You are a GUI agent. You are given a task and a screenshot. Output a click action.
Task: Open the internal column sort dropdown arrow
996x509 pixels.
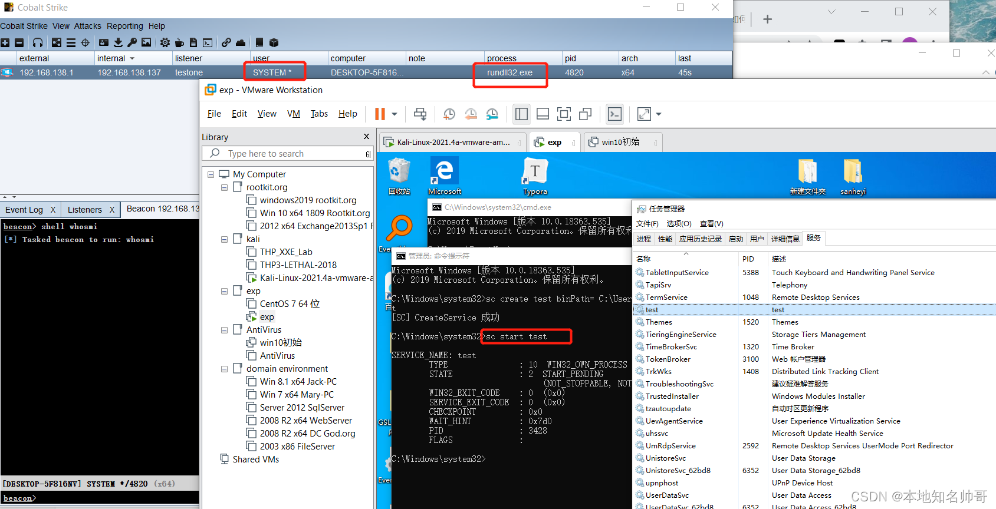coord(132,58)
